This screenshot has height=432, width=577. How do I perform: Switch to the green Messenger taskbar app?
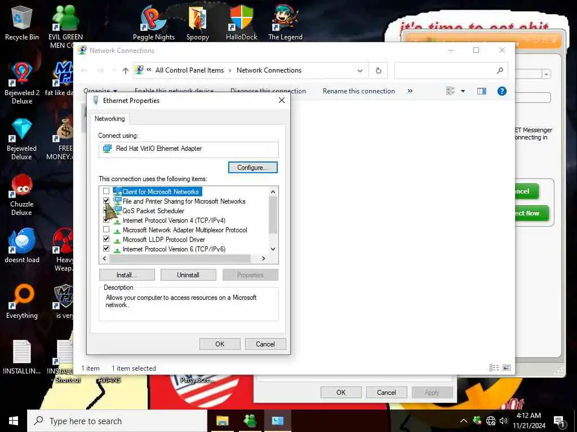(x=250, y=421)
